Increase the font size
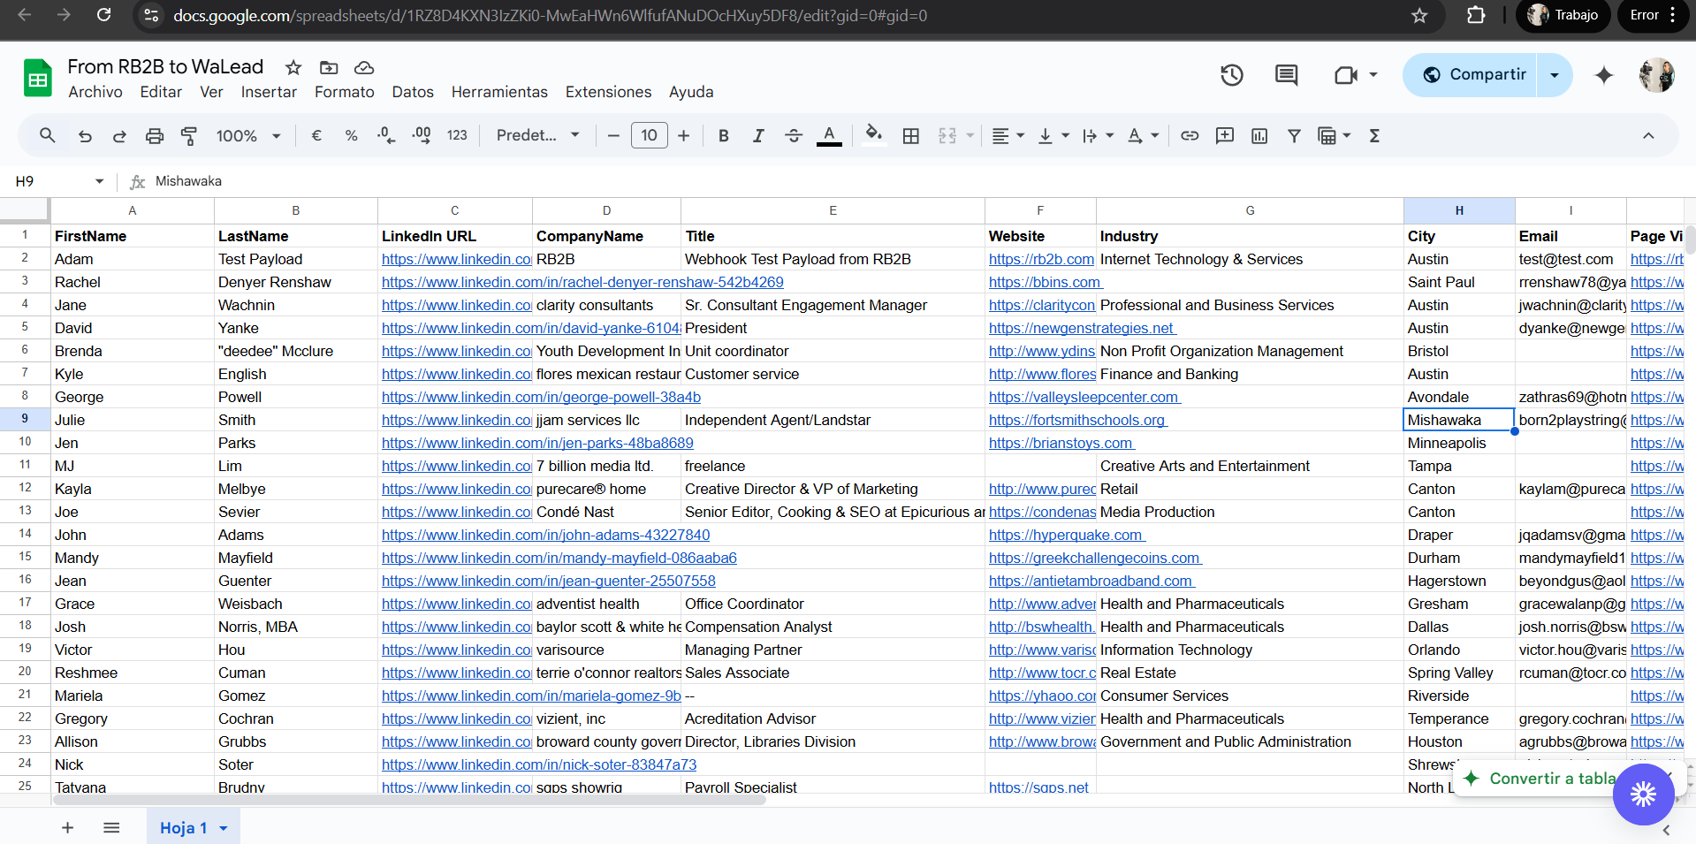 [683, 135]
